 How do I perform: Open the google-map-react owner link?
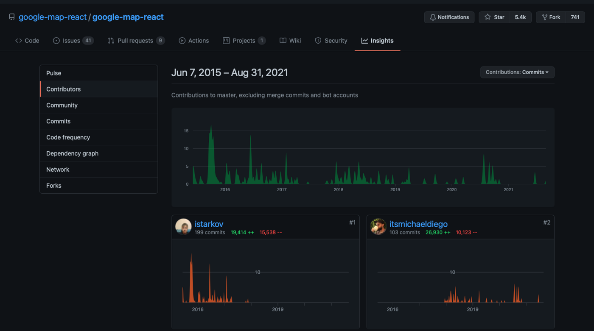tap(53, 17)
